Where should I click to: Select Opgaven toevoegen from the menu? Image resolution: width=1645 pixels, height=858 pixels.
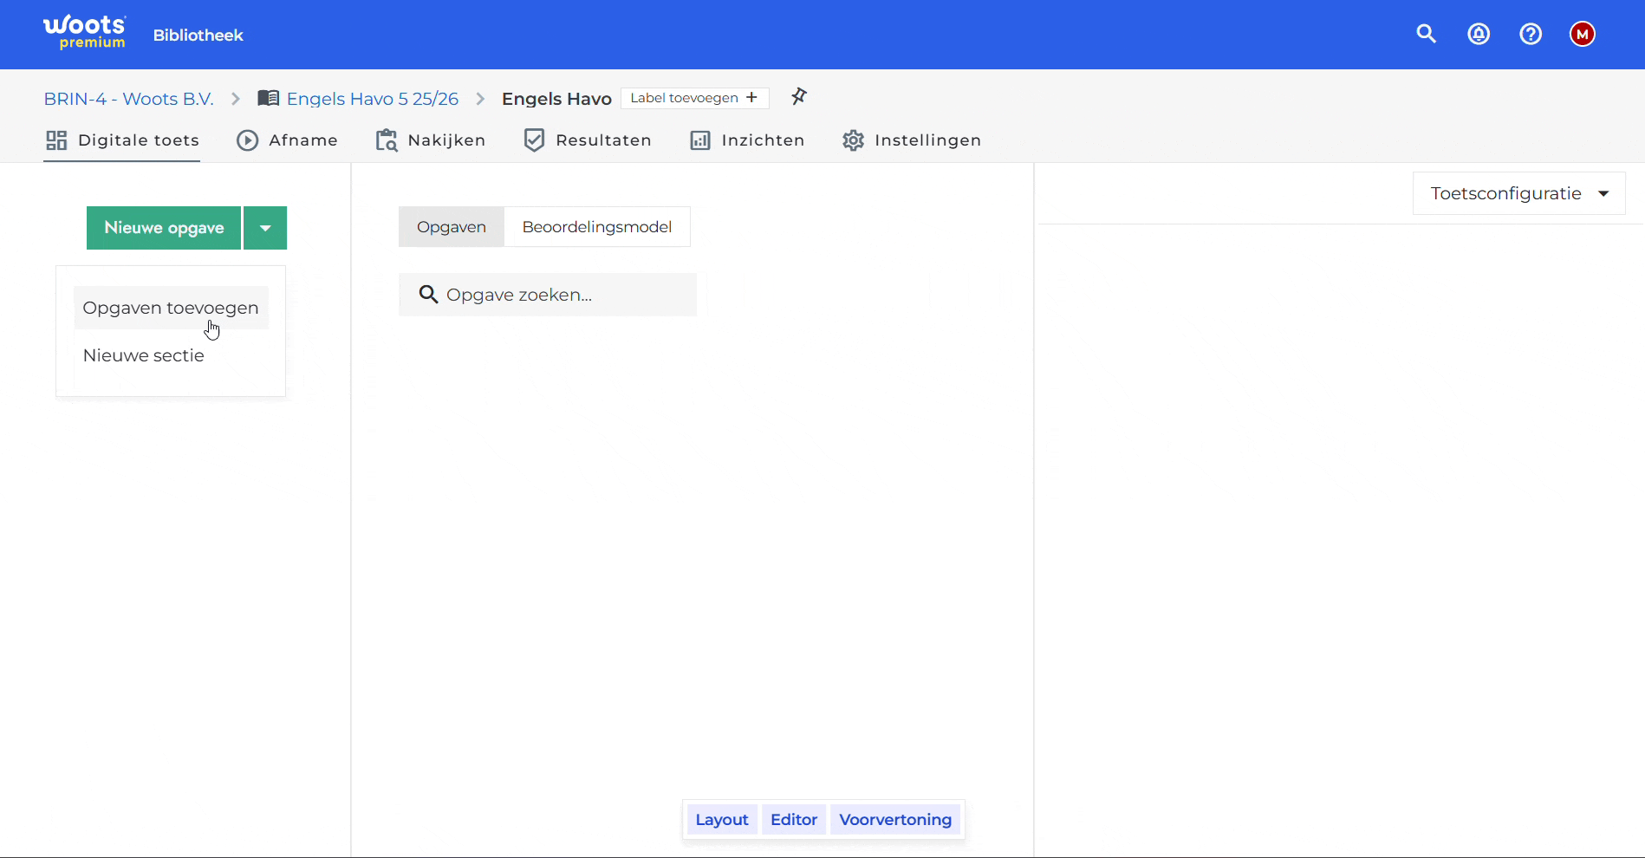point(171,308)
